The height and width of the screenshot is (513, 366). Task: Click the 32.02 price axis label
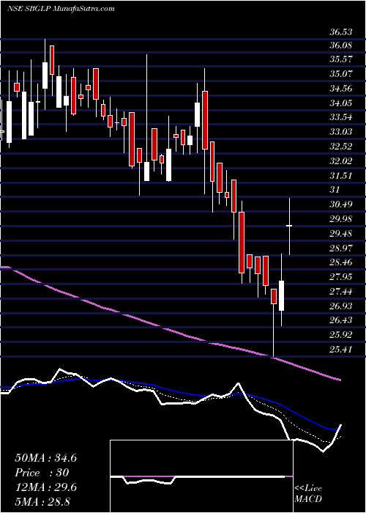click(x=341, y=161)
